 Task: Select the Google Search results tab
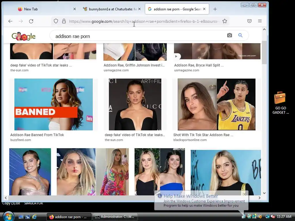177,9
